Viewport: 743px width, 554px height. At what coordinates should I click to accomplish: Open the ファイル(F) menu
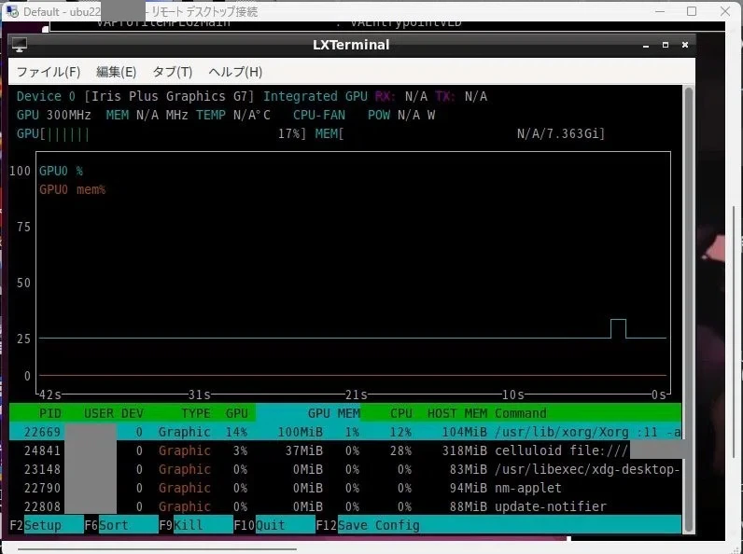point(49,72)
